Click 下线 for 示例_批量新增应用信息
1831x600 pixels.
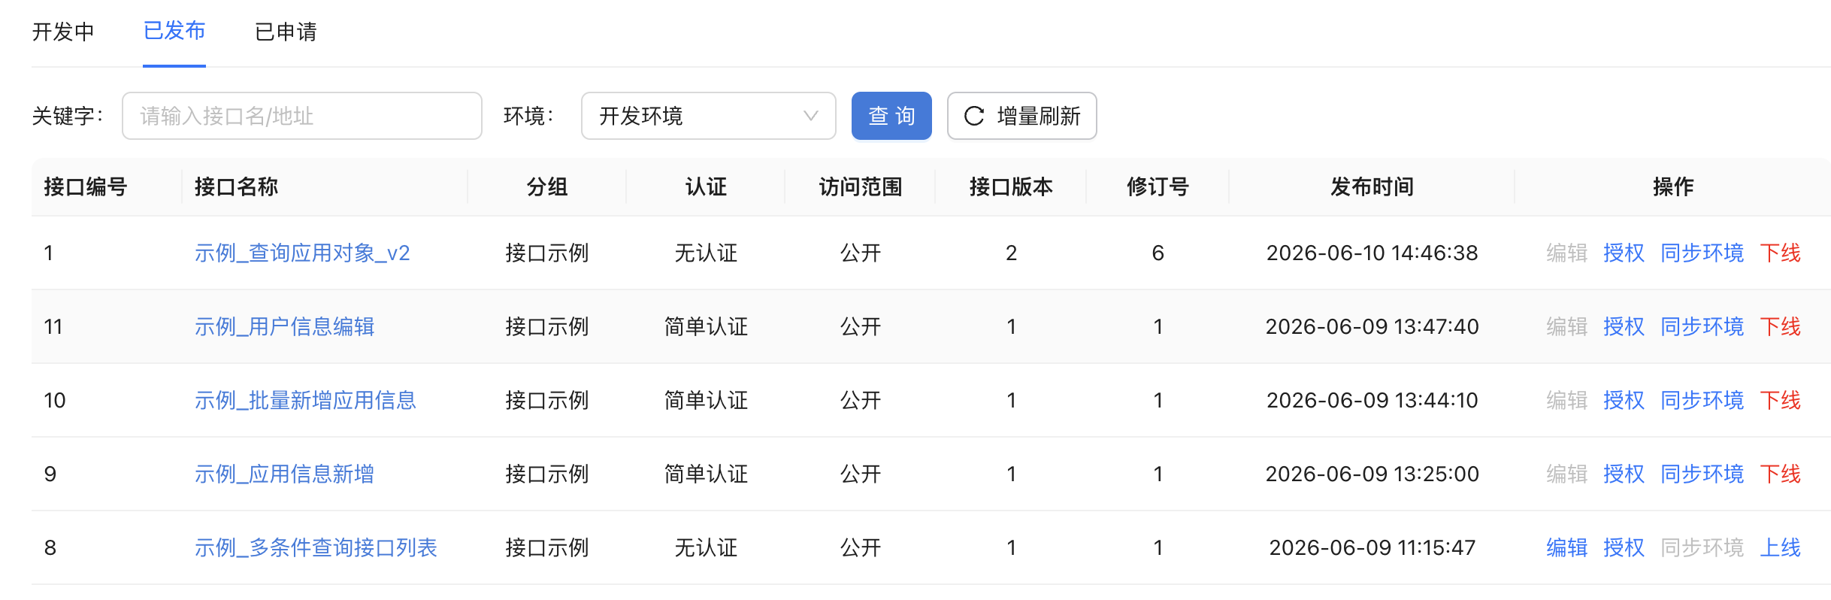coord(1780,400)
